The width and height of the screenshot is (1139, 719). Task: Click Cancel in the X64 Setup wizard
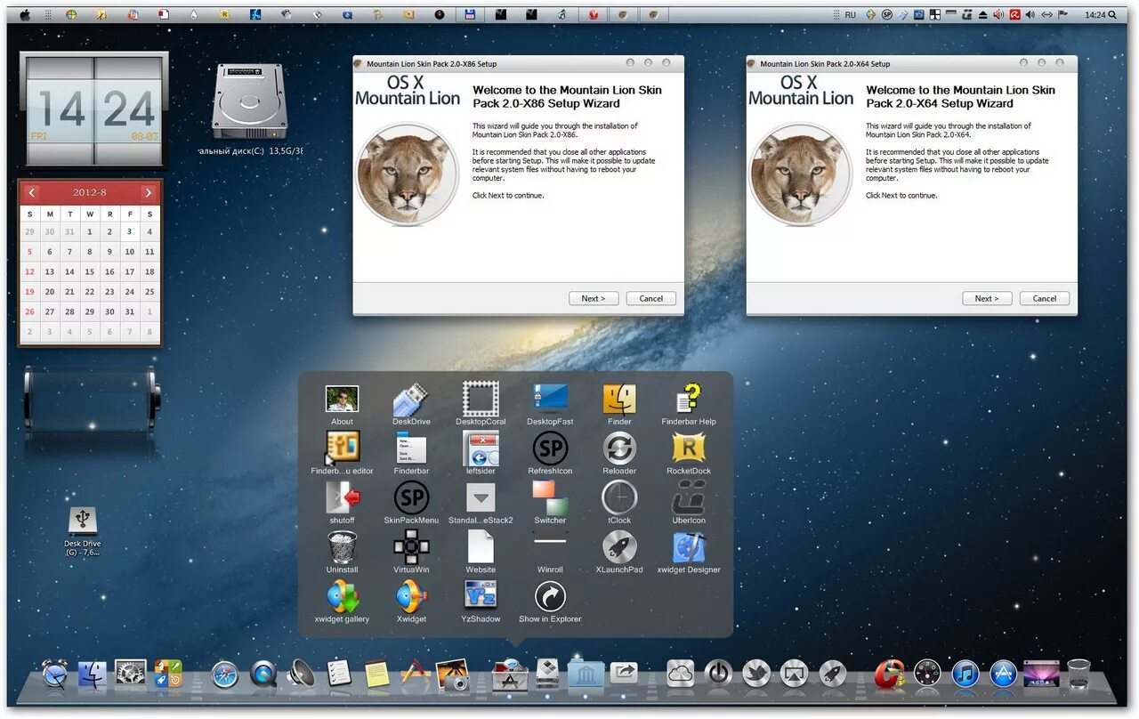(1045, 298)
